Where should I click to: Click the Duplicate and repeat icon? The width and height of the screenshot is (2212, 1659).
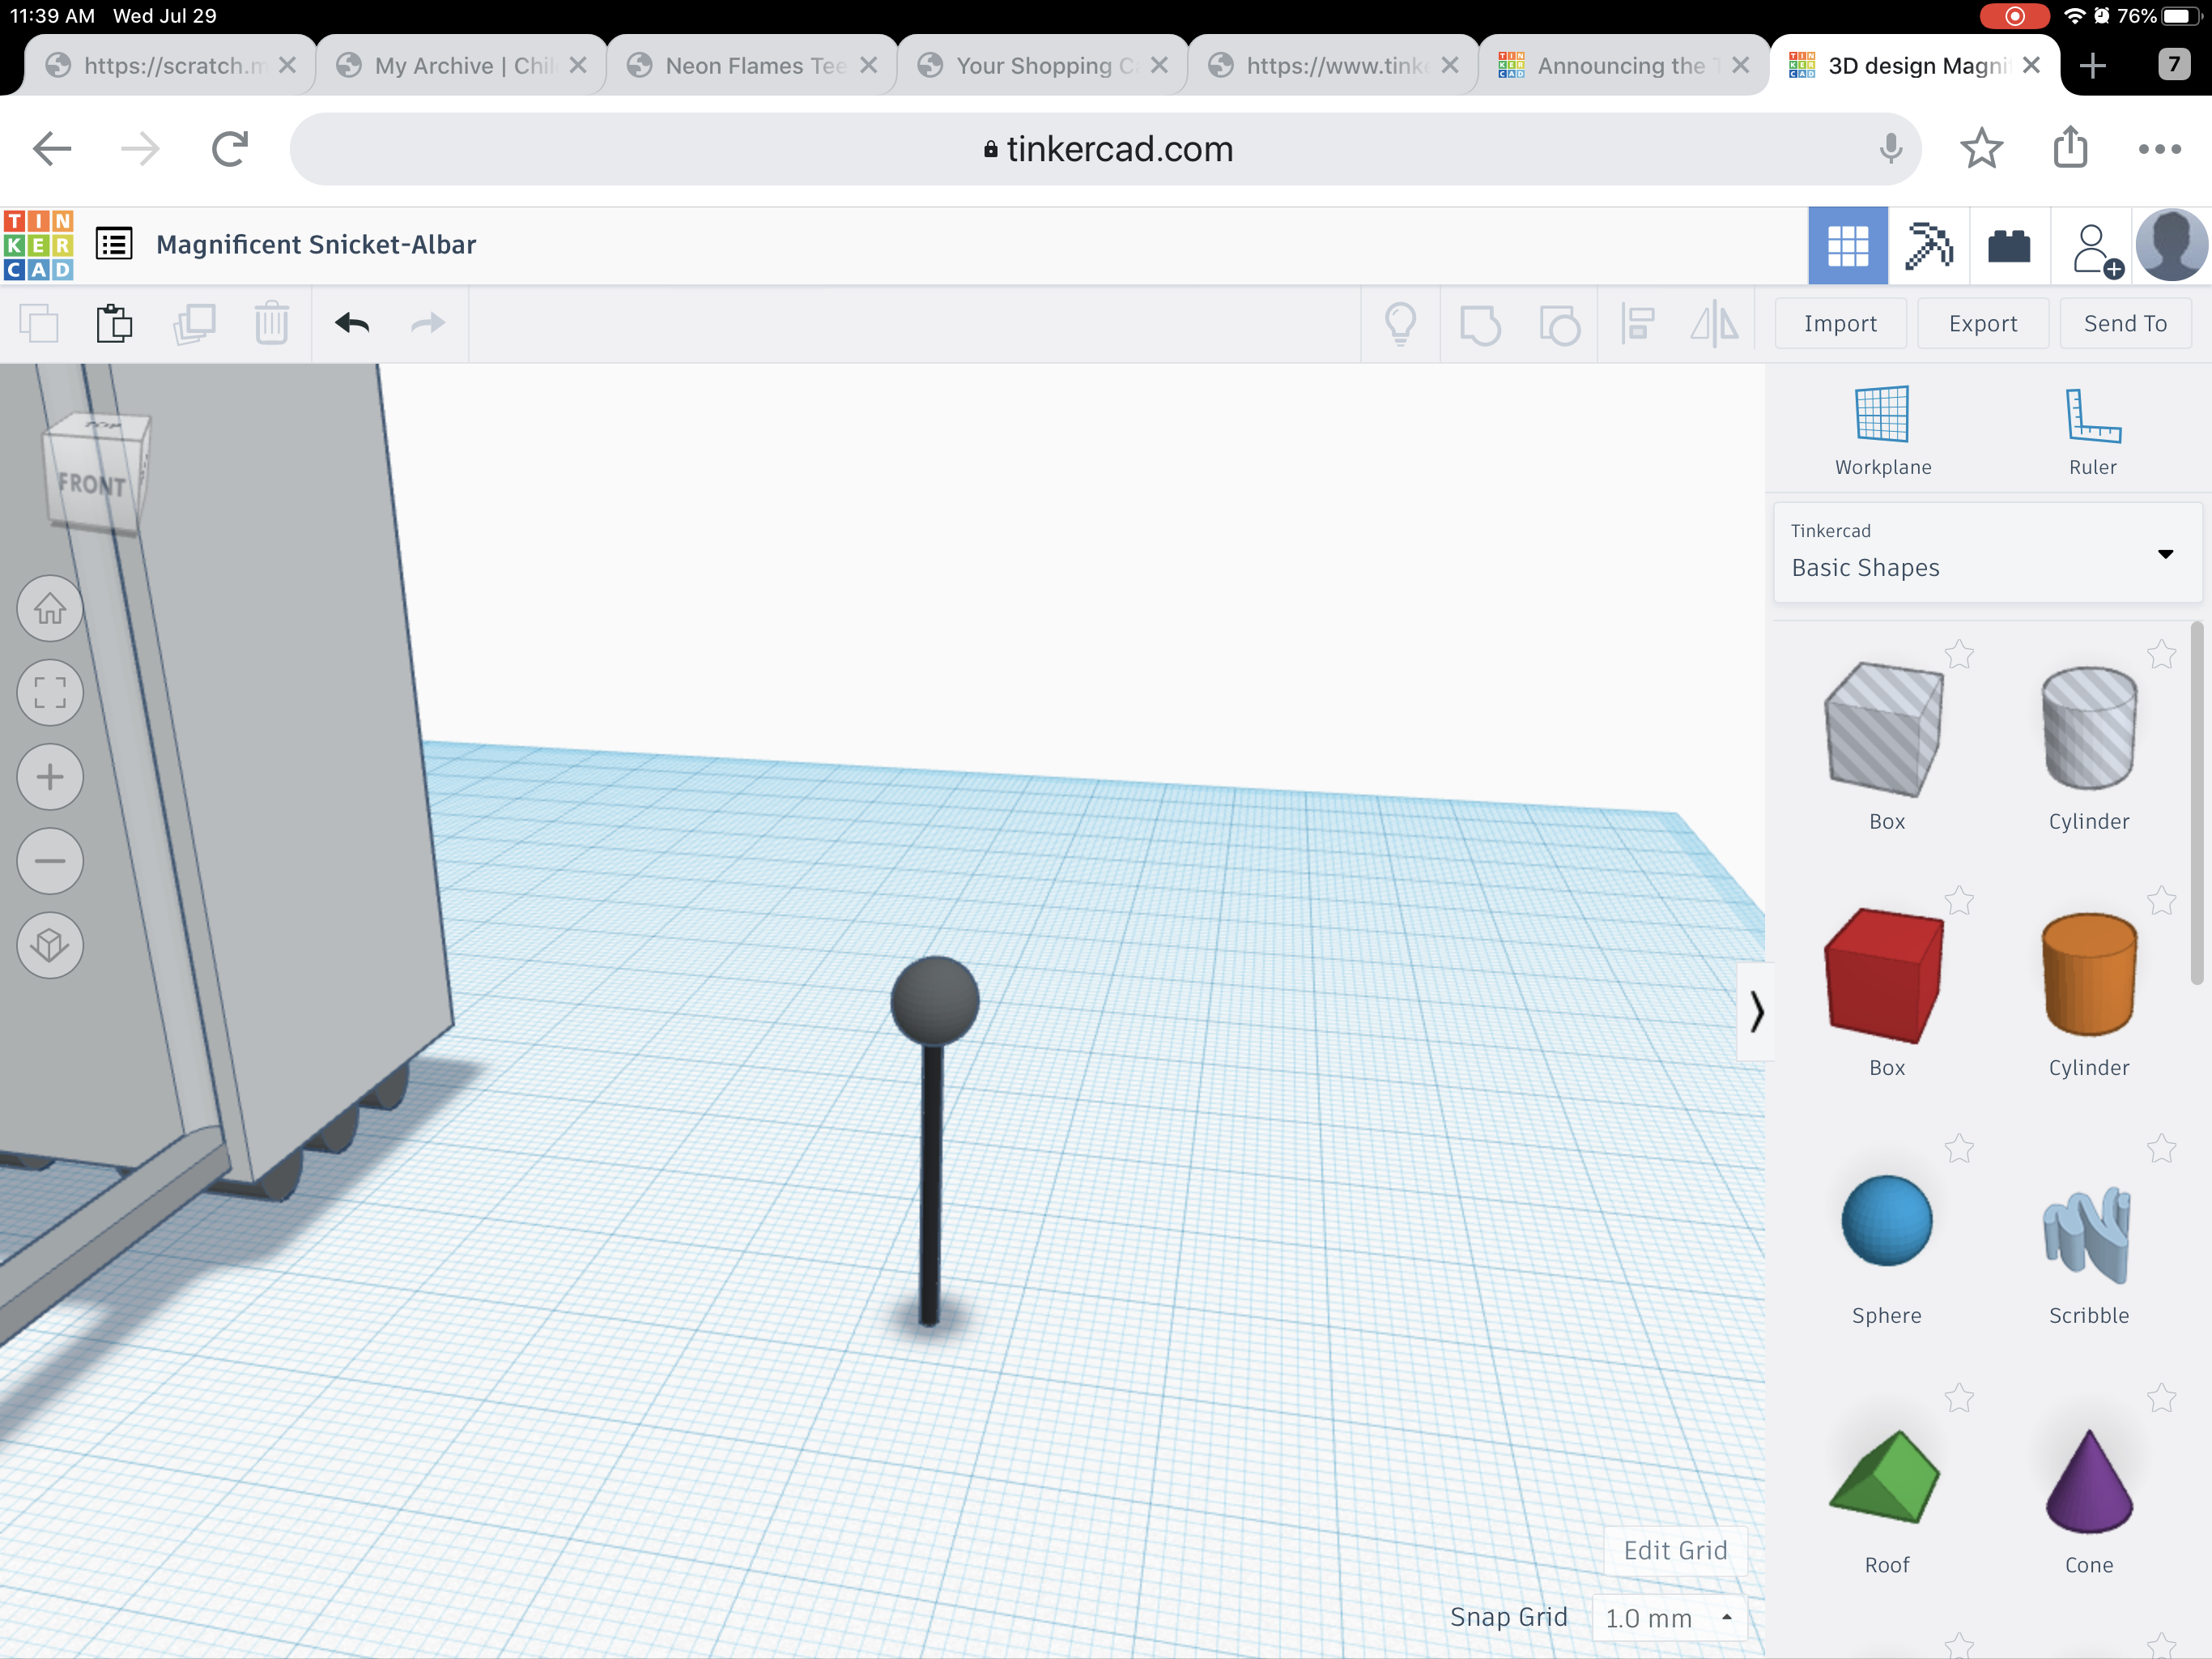[x=194, y=323]
